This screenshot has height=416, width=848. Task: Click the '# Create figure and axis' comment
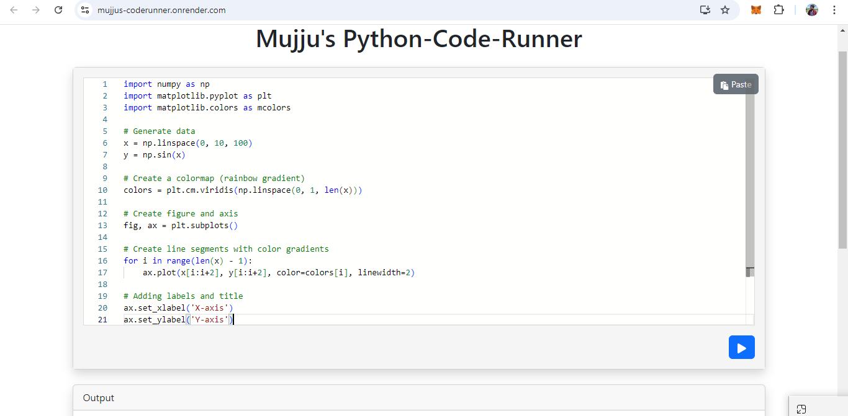click(181, 213)
